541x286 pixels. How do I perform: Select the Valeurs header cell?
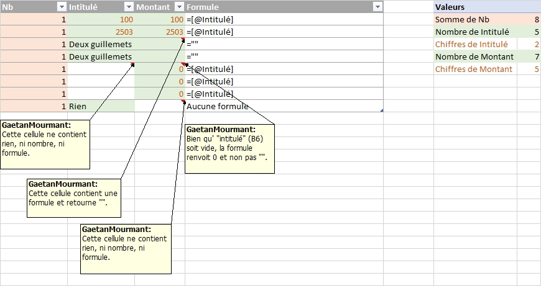pos(487,7)
